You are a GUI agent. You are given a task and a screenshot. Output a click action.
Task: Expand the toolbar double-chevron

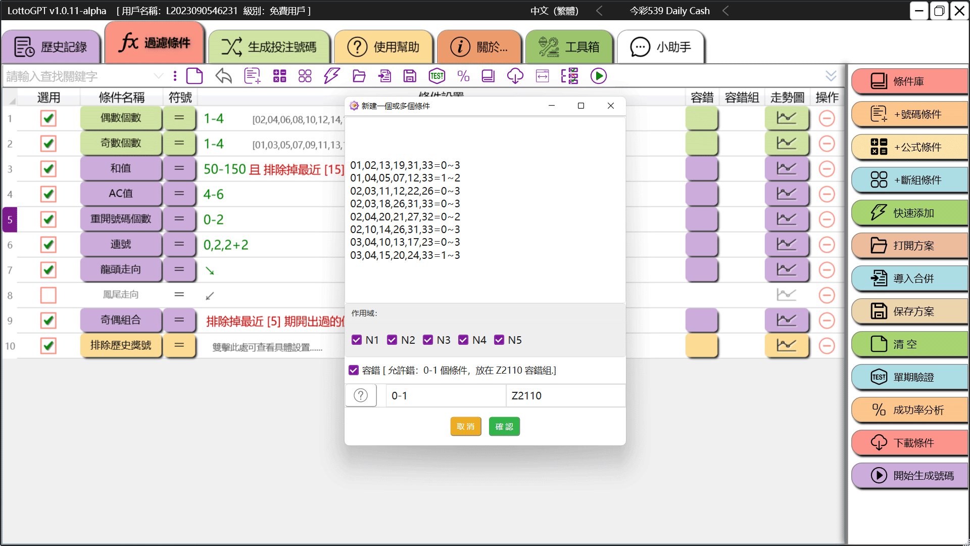point(831,76)
